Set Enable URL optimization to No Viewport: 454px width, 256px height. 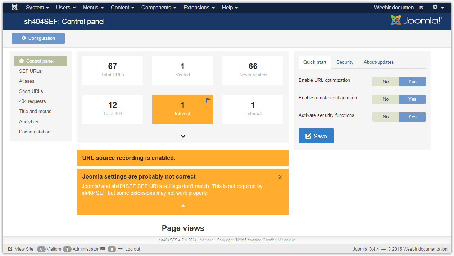pyautogui.click(x=386, y=82)
